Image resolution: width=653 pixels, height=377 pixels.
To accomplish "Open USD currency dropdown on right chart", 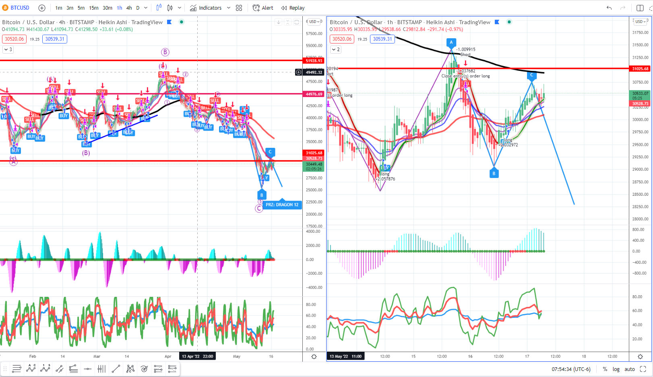I will pos(641,22).
